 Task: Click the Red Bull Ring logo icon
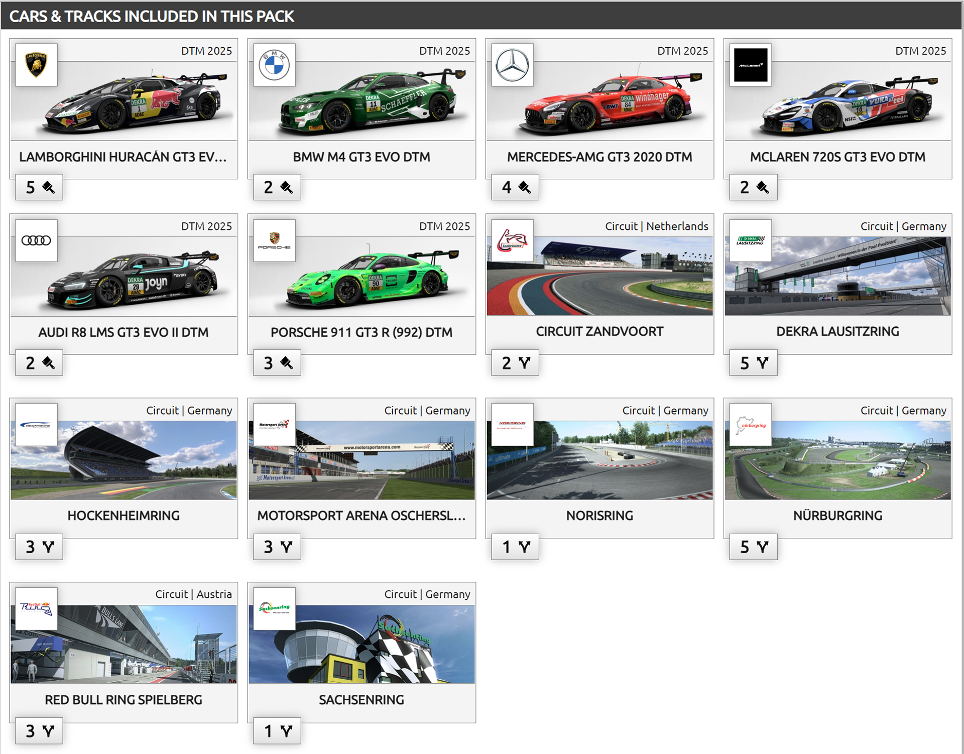(36, 608)
